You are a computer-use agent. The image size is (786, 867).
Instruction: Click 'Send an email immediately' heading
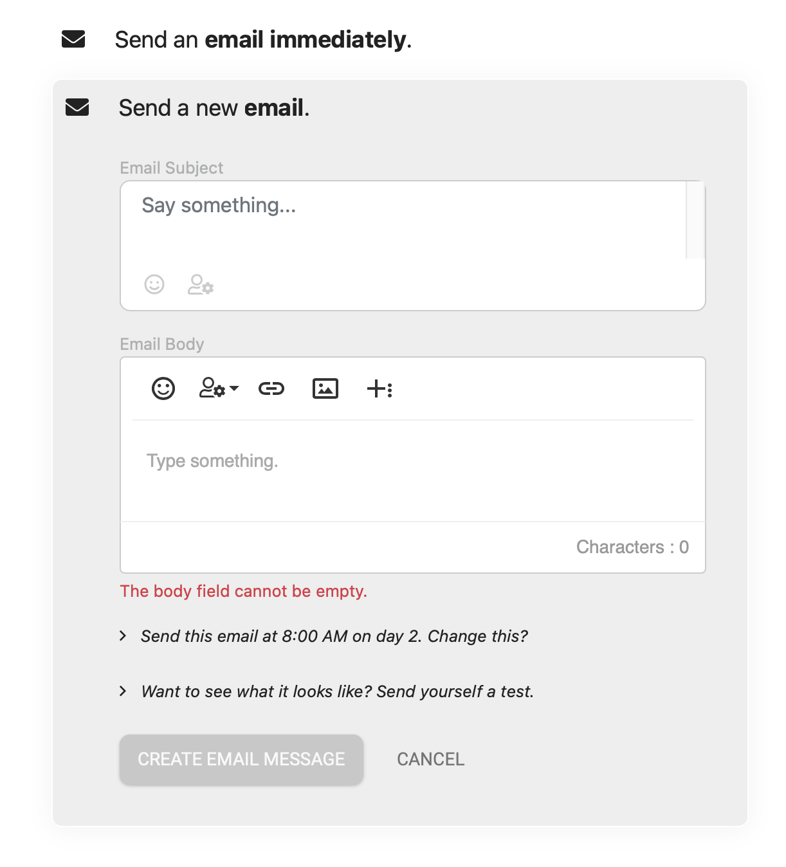(263, 40)
